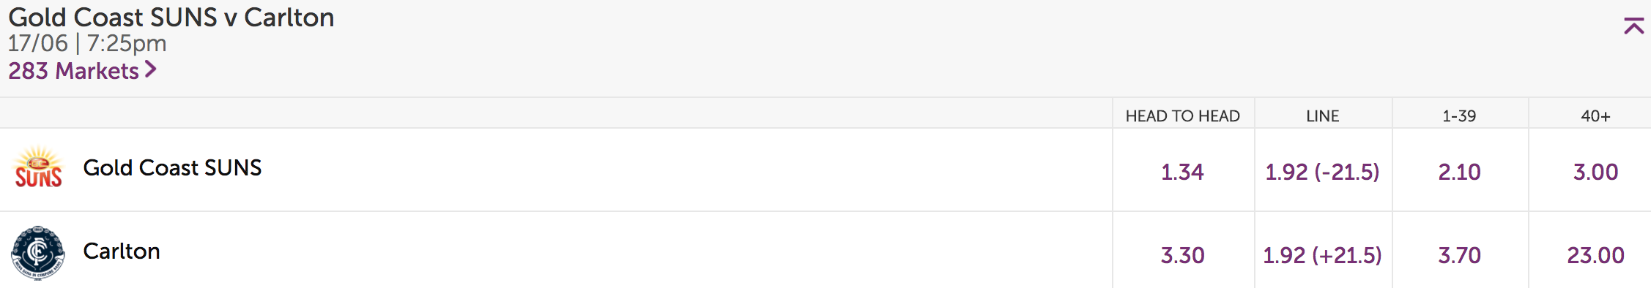Click the chevron next to 283 Markets

(150, 69)
